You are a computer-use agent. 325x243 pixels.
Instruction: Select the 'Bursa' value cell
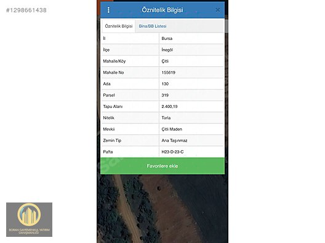(167, 39)
